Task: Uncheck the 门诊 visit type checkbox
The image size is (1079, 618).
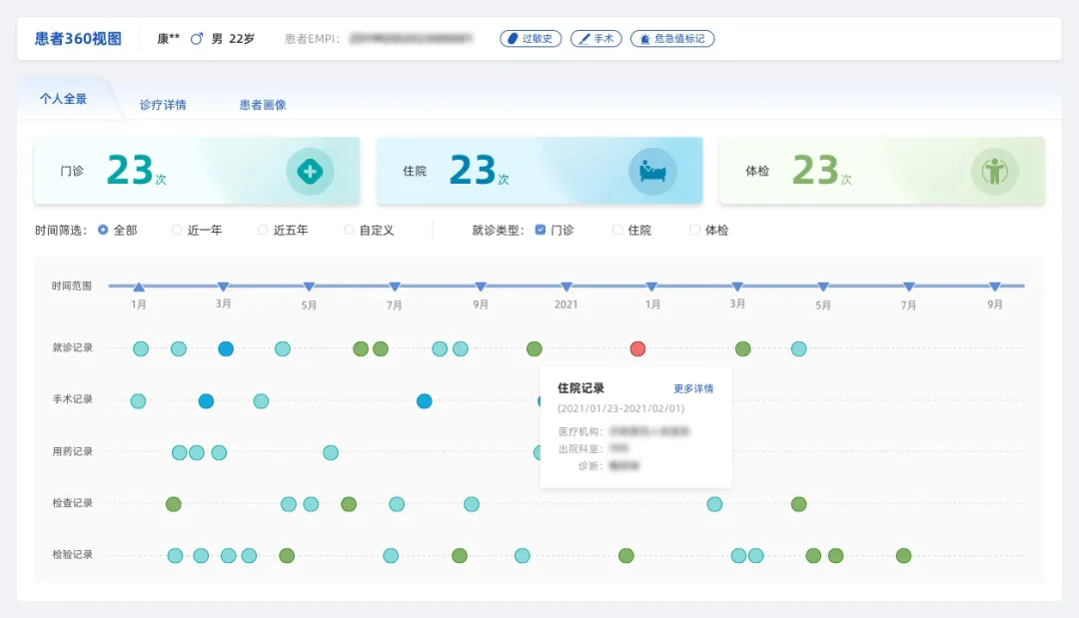Action: pos(540,230)
